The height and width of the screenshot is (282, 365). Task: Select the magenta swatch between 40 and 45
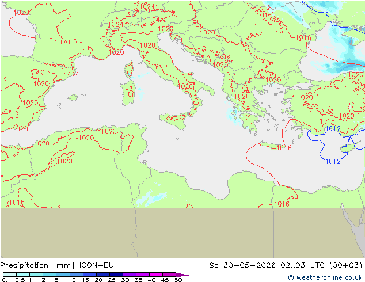tap(156, 275)
